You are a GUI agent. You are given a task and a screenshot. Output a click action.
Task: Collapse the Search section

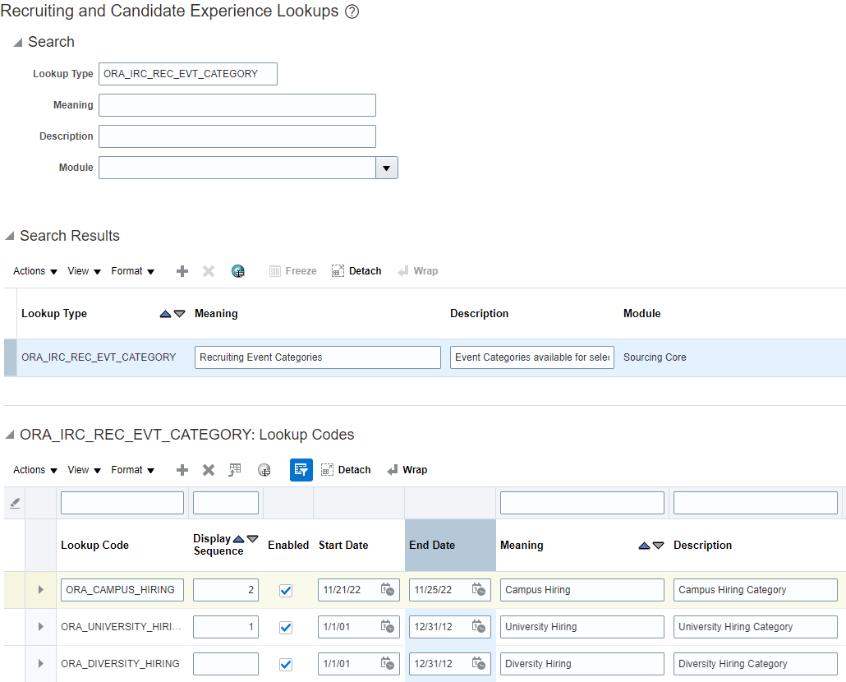coord(17,43)
